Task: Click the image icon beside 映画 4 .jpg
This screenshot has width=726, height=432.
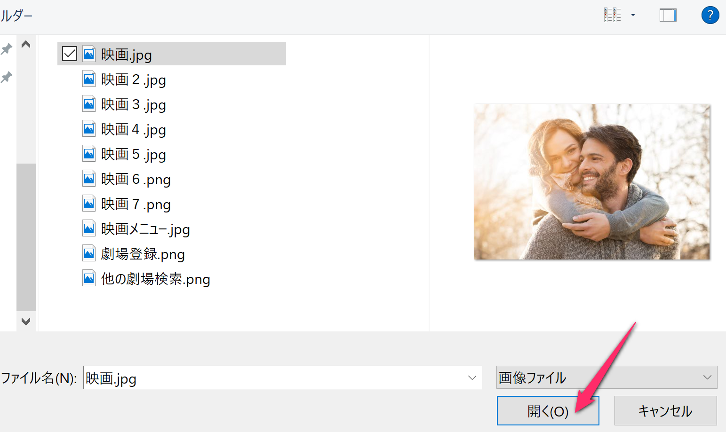Action: coord(89,129)
